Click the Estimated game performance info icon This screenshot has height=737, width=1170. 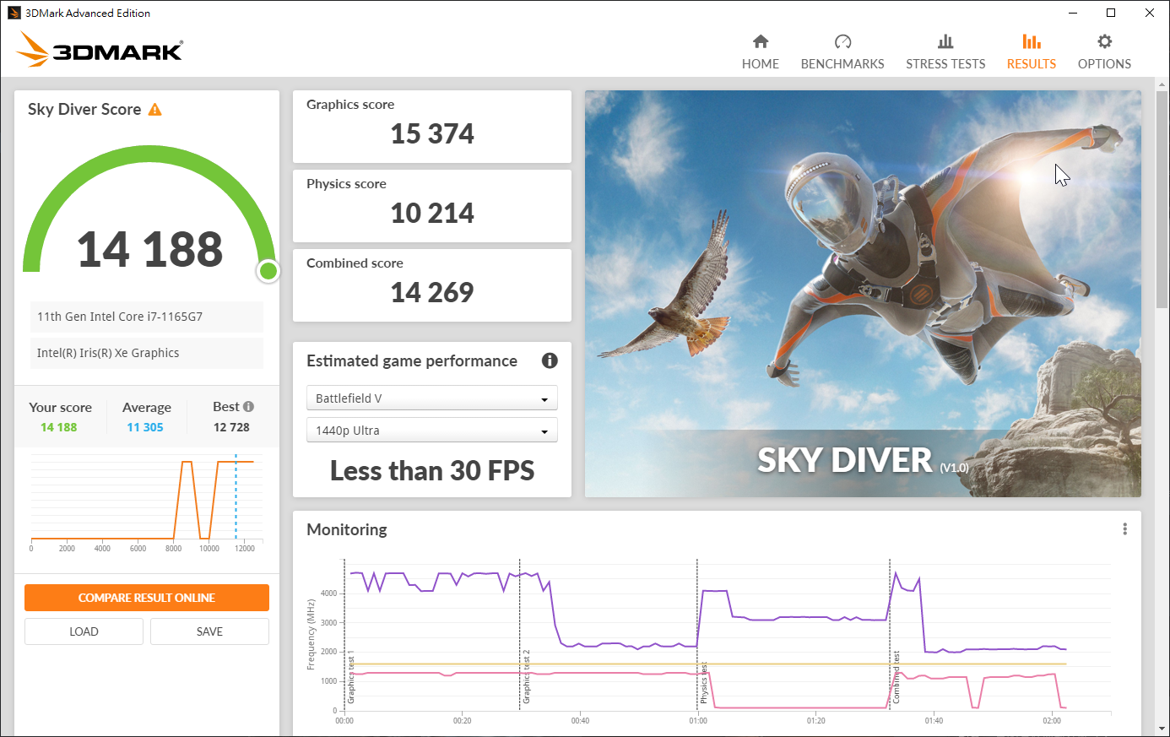(550, 360)
